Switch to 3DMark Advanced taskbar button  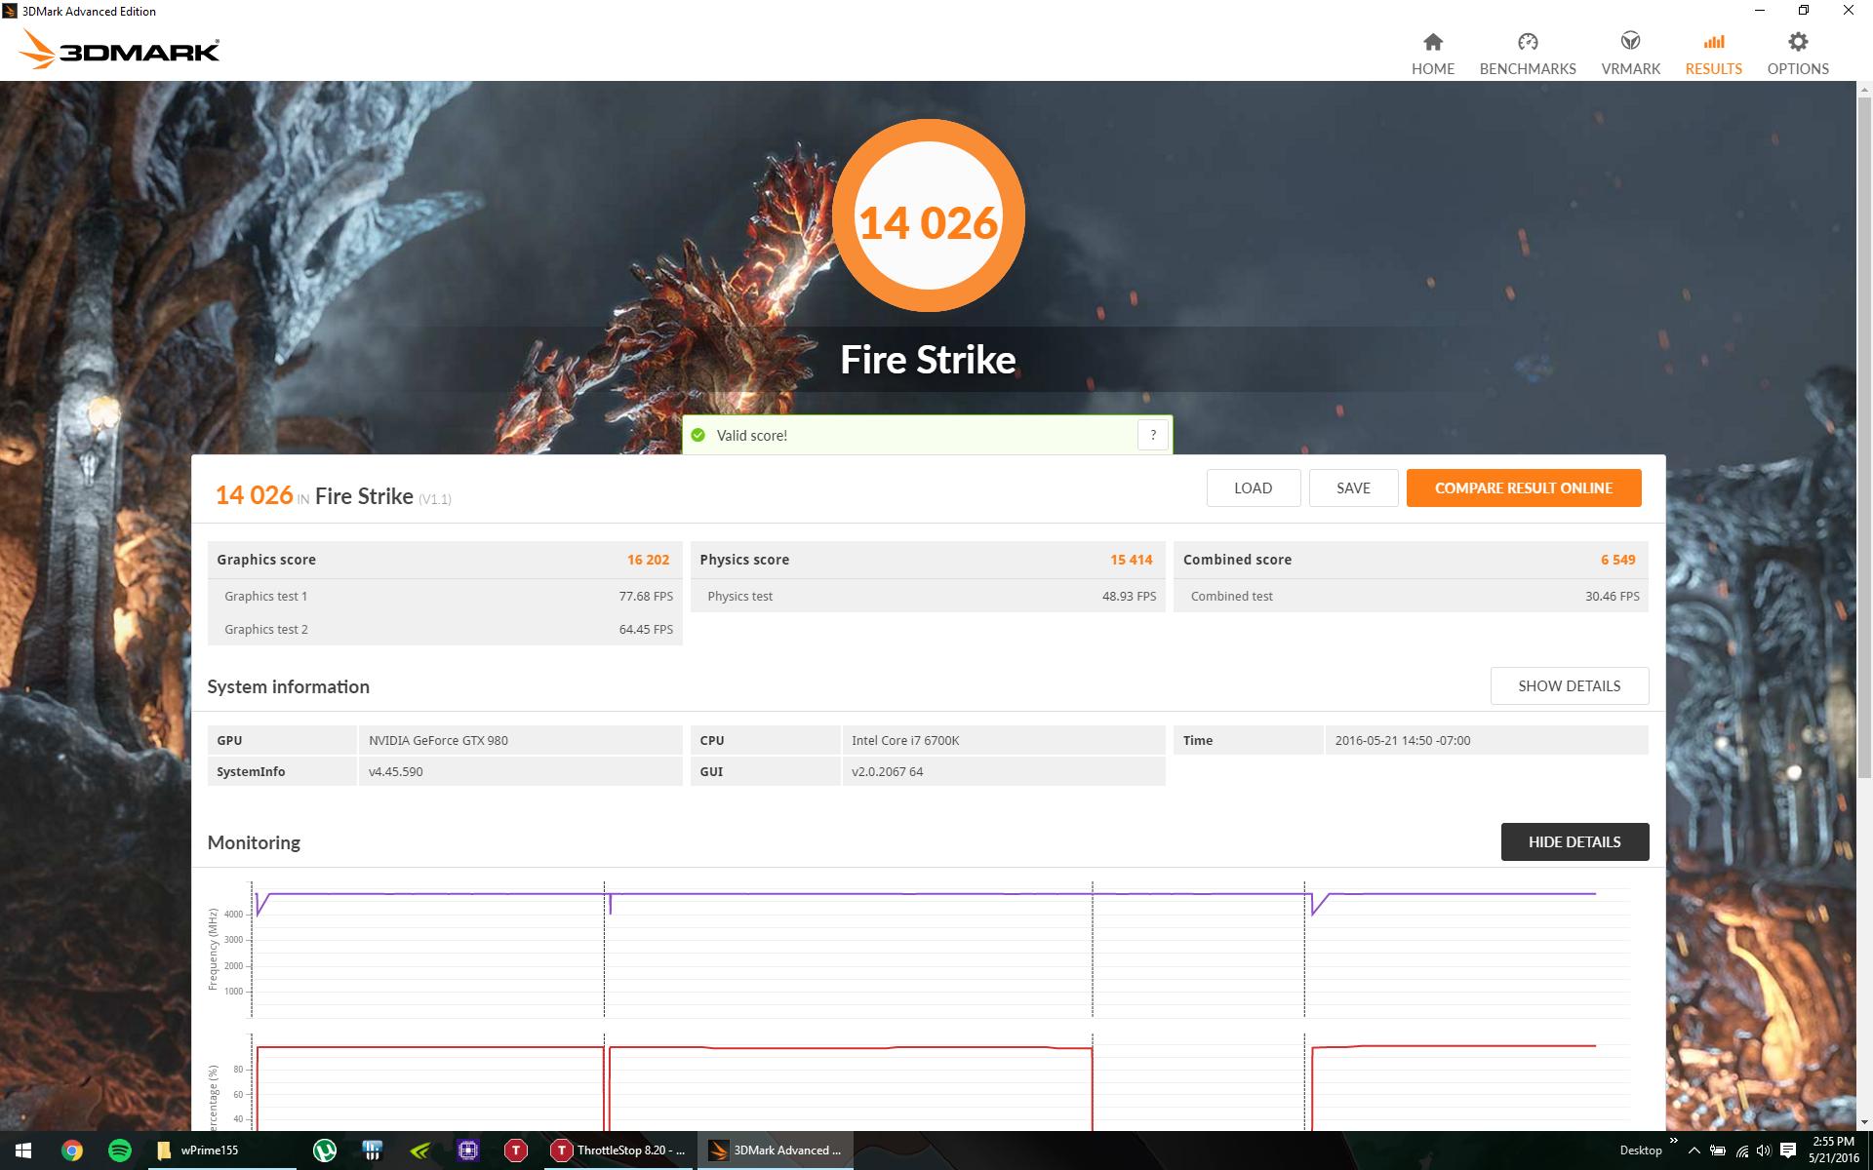[776, 1150]
